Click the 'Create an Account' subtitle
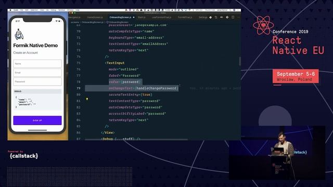333x187 pixels. coord(25,52)
